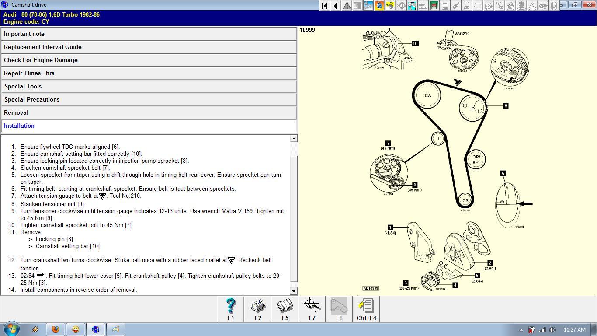This screenshot has width=597, height=336.
Task: Click callout number 10 in diagram
Action: pos(415,43)
